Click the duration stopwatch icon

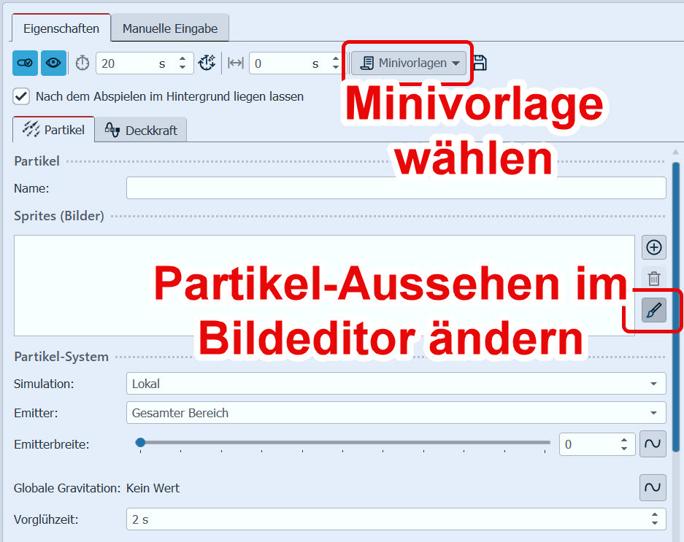[x=82, y=63]
